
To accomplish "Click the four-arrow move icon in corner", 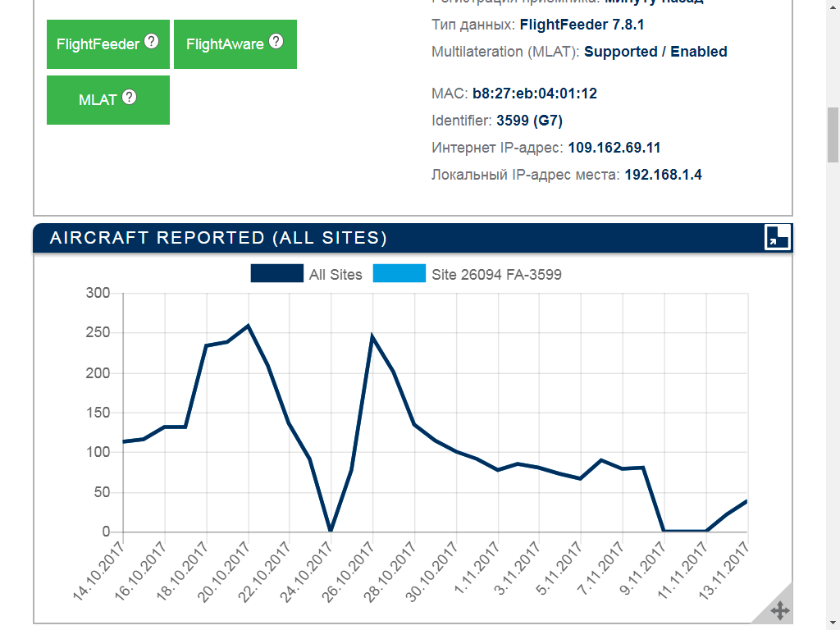I will [x=779, y=610].
